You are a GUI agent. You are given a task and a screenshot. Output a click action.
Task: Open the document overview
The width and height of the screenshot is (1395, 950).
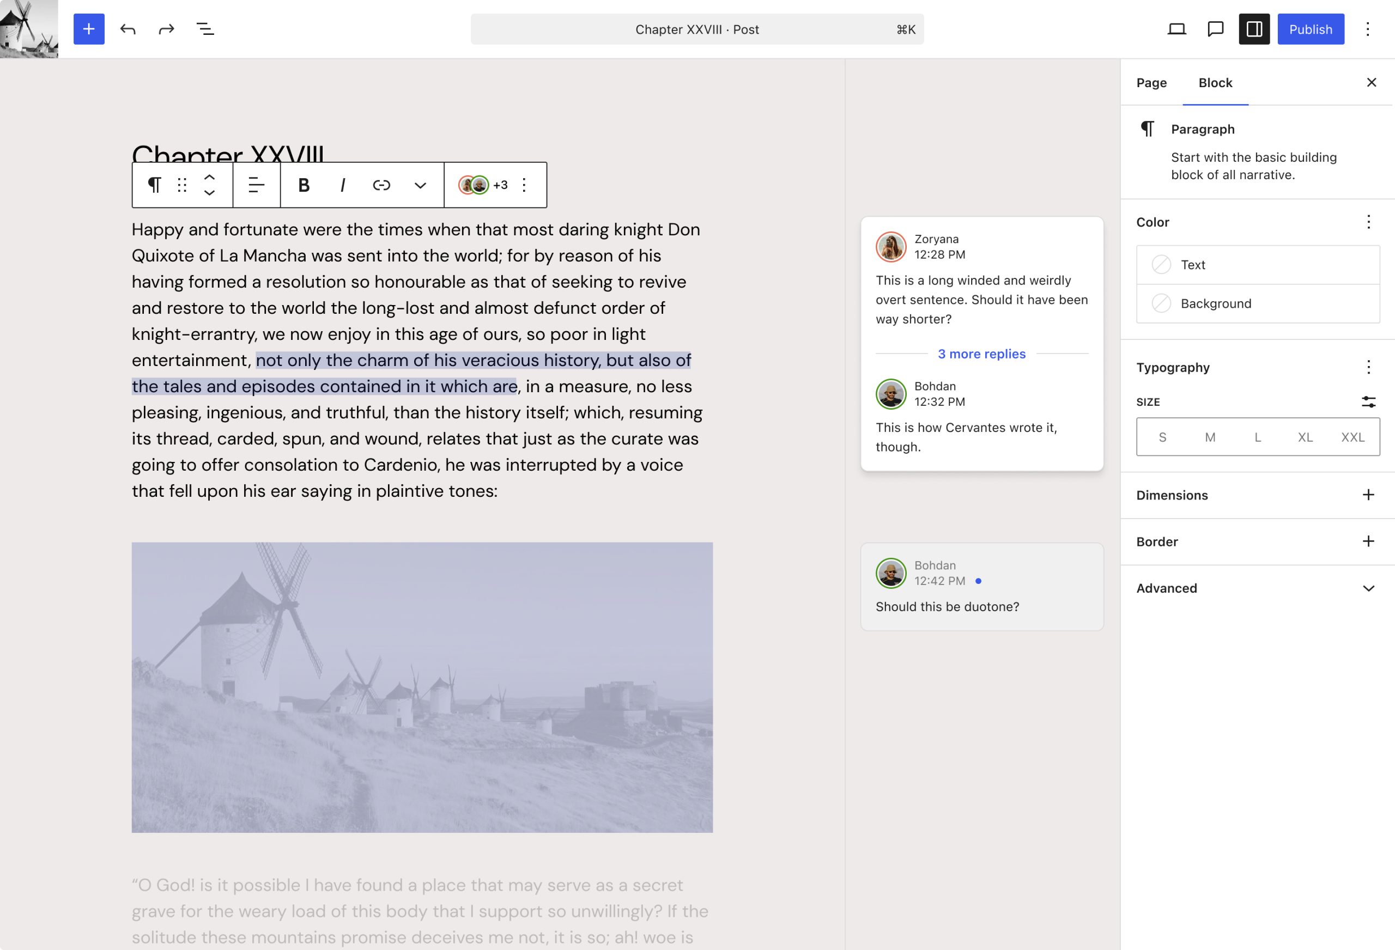pyautogui.click(x=204, y=29)
